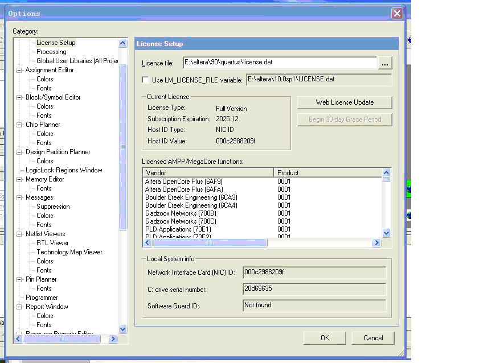Click Subscription Expiration value 2025.12

227,119
